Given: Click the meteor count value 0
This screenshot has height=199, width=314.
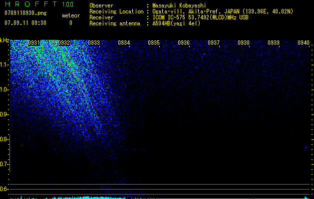Looking at the screenshot, I should click(71, 23).
